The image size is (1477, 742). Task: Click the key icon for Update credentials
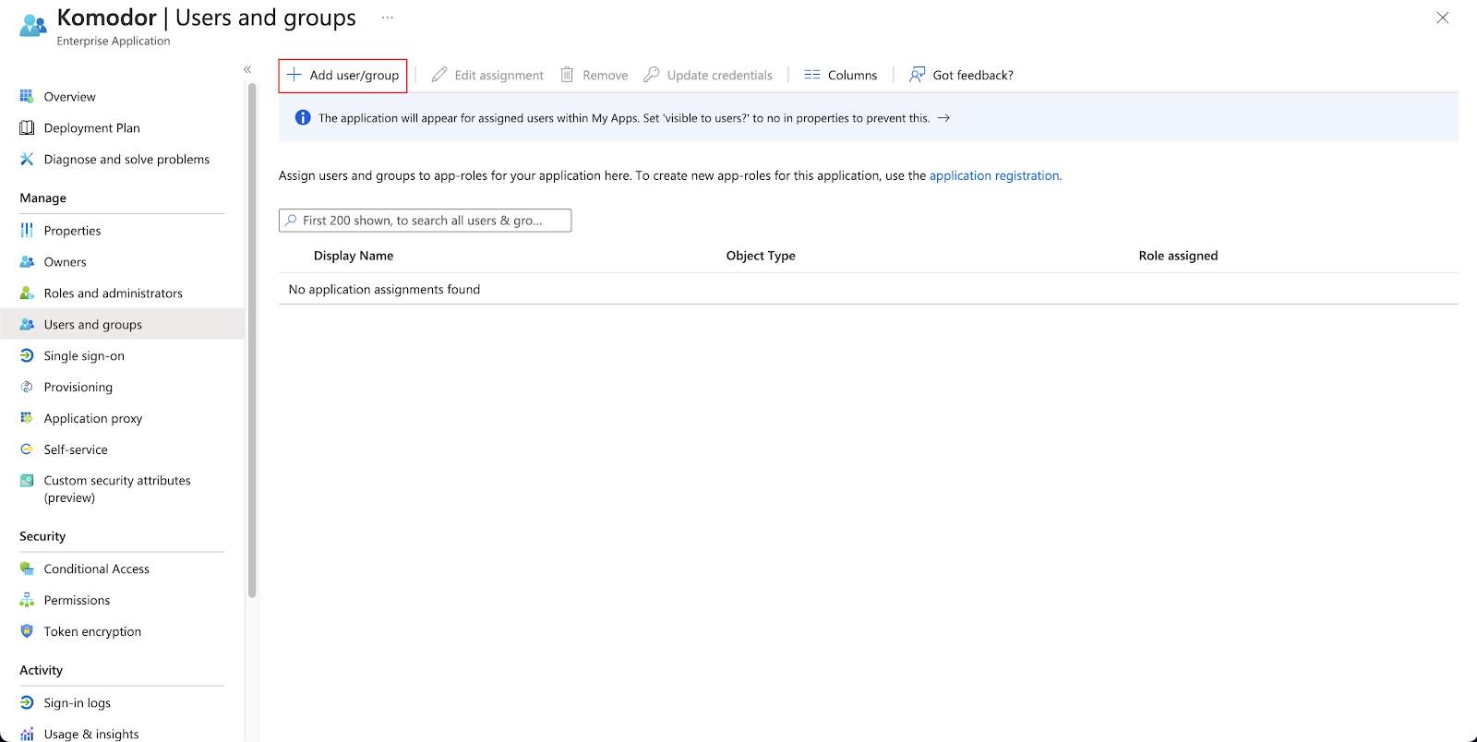tap(652, 75)
